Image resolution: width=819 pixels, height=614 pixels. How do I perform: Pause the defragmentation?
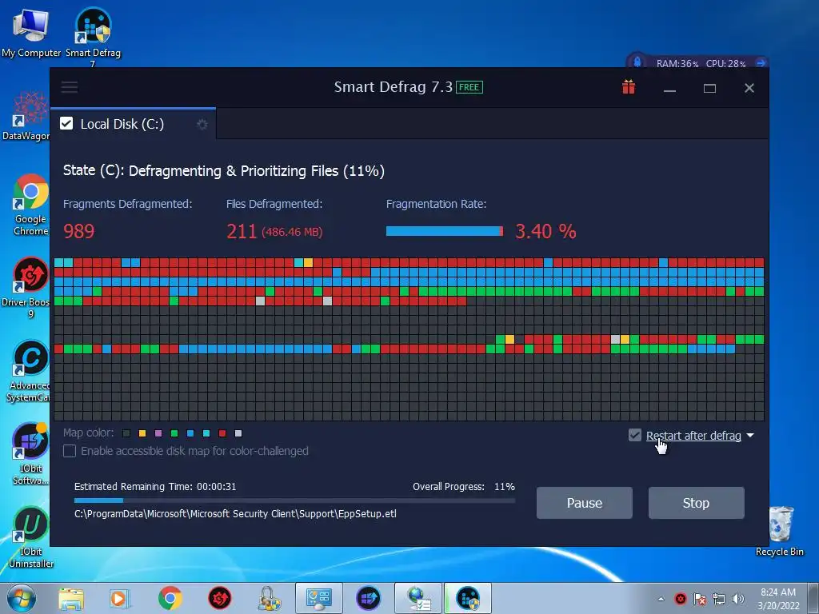pyautogui.click(x=584, y=503)
